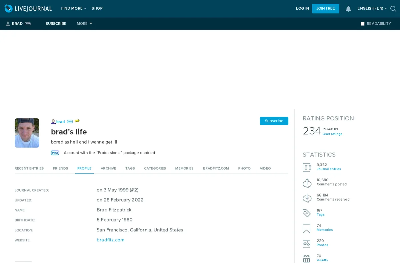Screen dimensions: 400x263
Task: Click the Photos picture icon
Action: pos(306,244)
